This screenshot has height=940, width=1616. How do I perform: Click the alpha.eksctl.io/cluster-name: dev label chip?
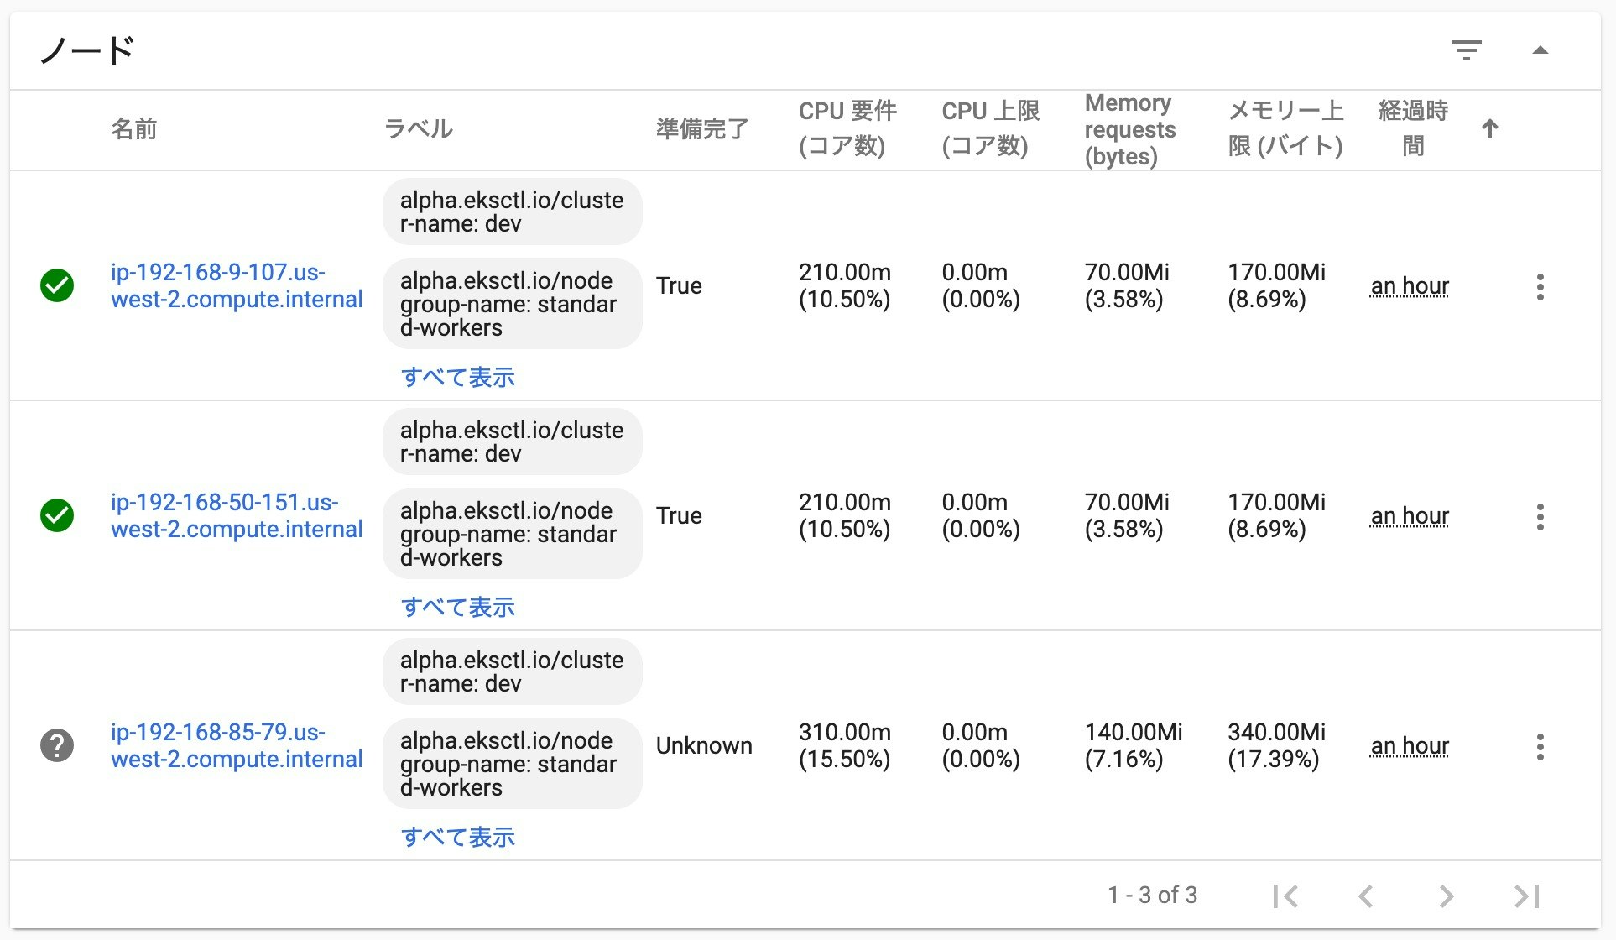[x=513, y=211]
